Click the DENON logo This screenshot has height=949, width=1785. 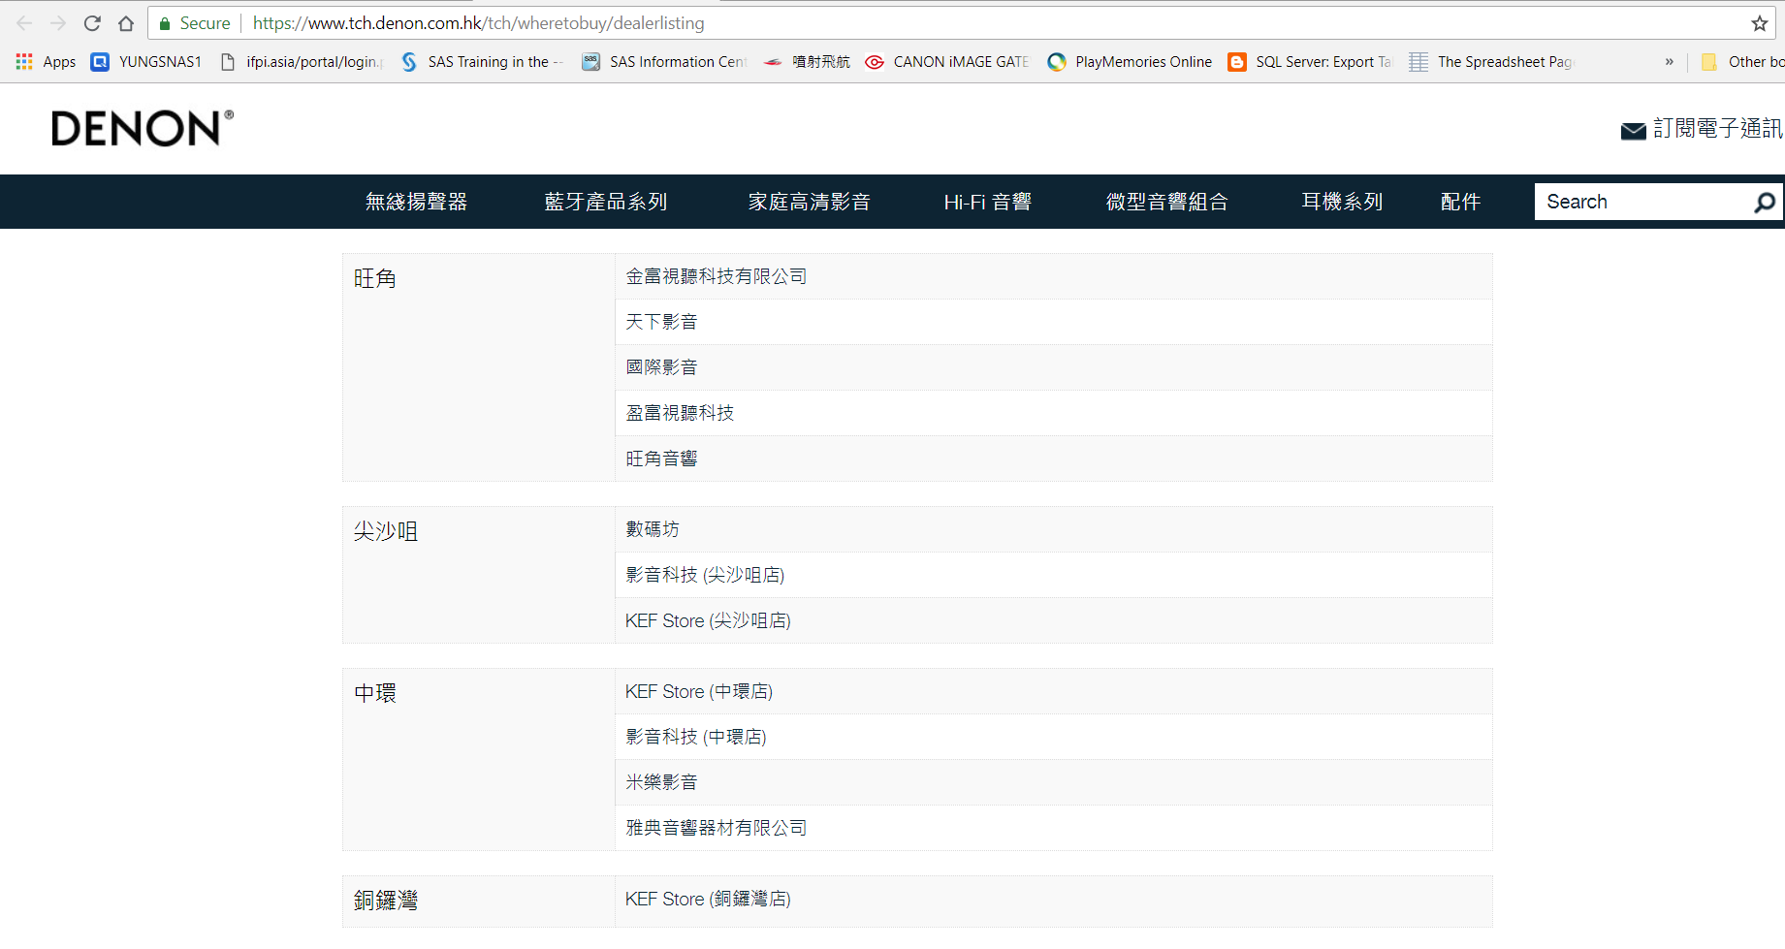(143, 128)
